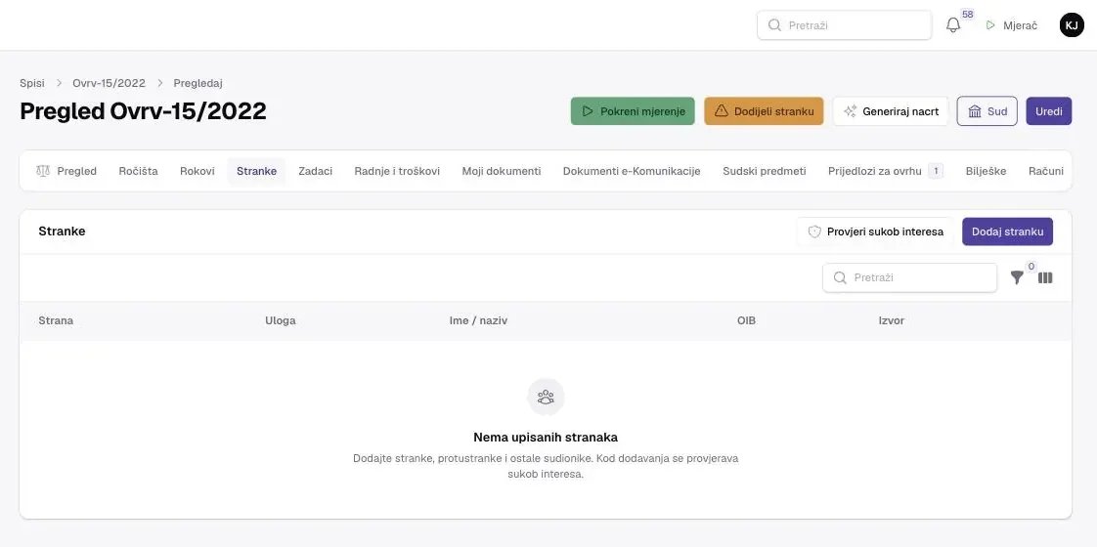Viewport: 1097px width, 547px height.
Task: Switch to the Pregled tab
Action: (66, 171)
